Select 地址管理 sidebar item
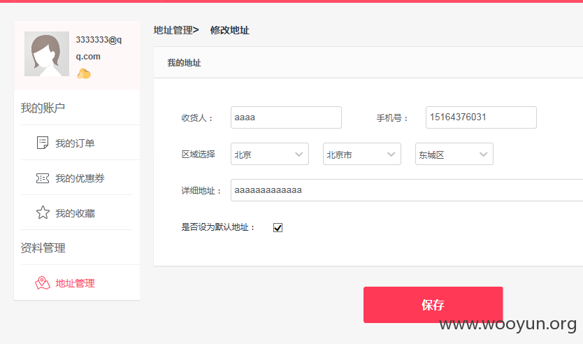The height and width of the screenshot is (344, 583). pyautogui.click(x=75, y=283)
